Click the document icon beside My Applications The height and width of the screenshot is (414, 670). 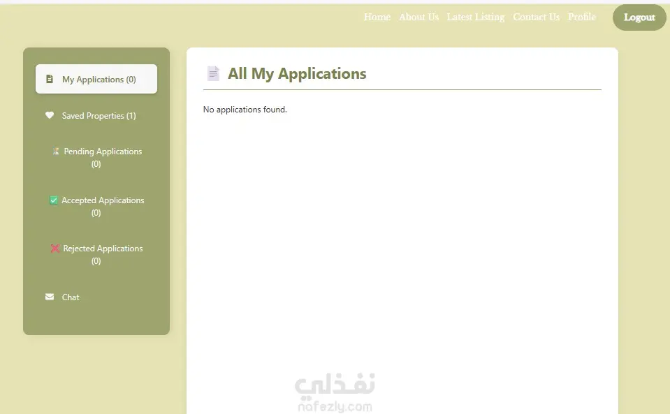(50, 79)
